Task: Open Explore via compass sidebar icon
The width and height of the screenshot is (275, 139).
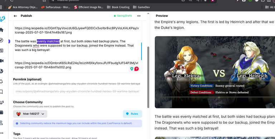Action: click(1, 40)
